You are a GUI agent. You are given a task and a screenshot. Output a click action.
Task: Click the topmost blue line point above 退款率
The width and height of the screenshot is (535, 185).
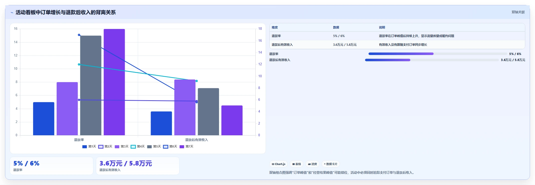tap(79, 35)
